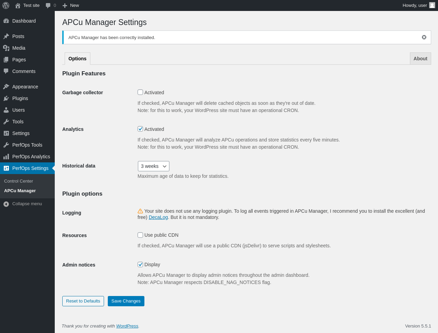The width and height of the screenshot is (438, 333).
Task: Click the Plugin Features heading
Action: pyautogui.click(x=84, y=73)
